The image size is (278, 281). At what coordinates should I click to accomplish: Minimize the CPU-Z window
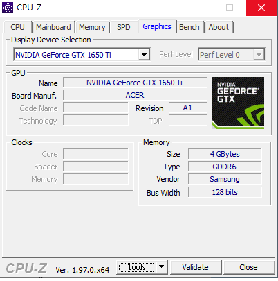tap(198, 8)
